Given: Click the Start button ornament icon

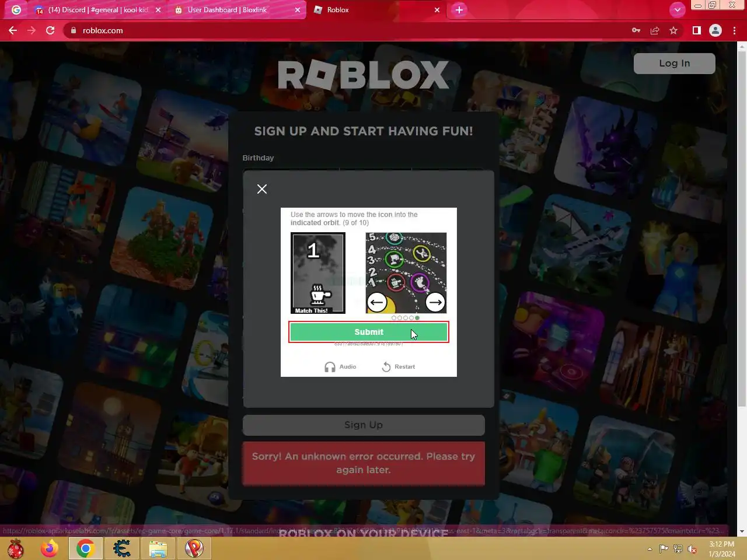Looking at the screenshot, I should (x=16, y=548).
